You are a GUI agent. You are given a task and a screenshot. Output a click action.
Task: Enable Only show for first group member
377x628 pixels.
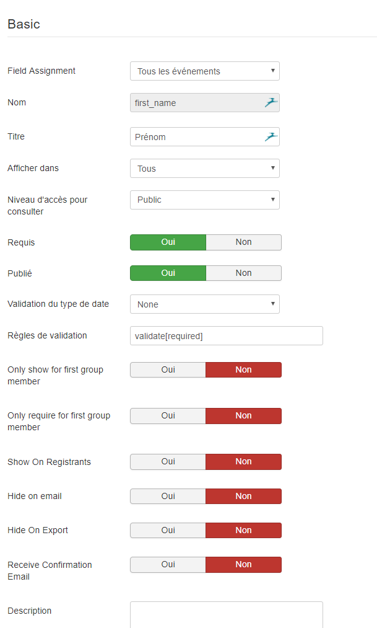click(168, 370)
